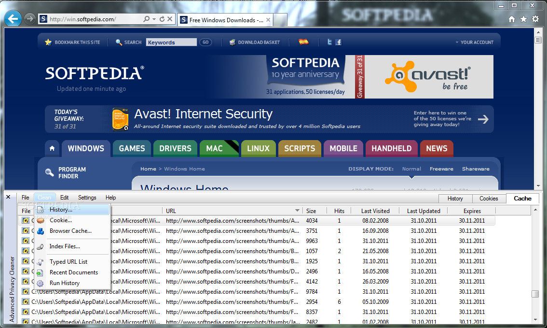Click the Run History gear icon
The image size is (547, 328).
tap(41, 283)
